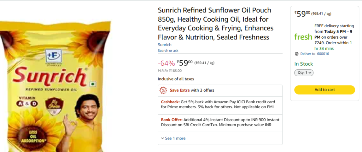The height and width of the screenshot is (152, 362).
Task: Click the Vitamin A & D badge
Action: (x=26, y=101)
